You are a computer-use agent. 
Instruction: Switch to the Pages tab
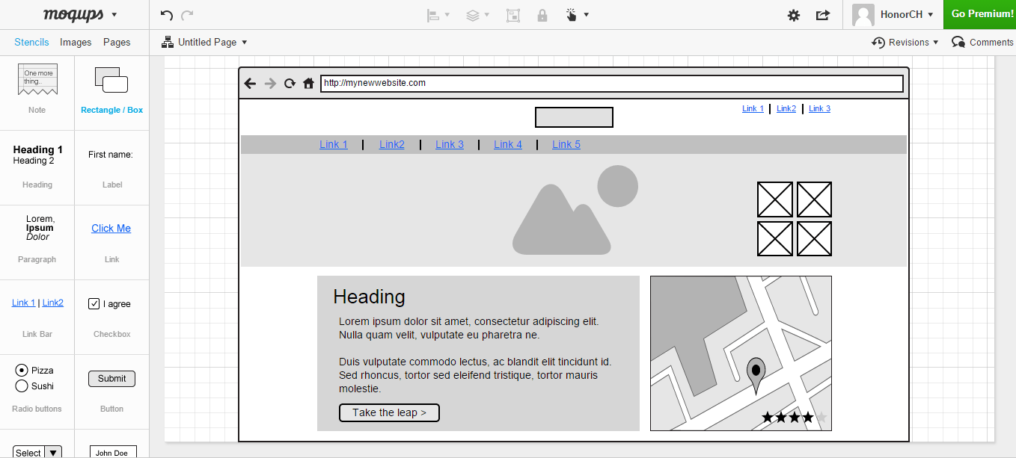point(117,43)
